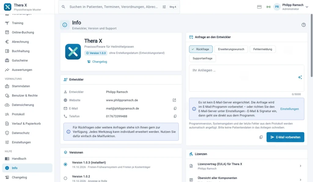Select the Supportanfrage chip
The image size is (313, 182).
pos(202,58)
